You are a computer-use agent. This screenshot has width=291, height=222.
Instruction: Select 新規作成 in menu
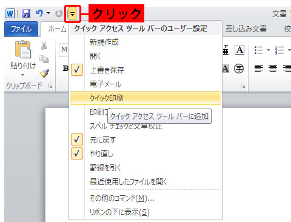tap(145, 42)
